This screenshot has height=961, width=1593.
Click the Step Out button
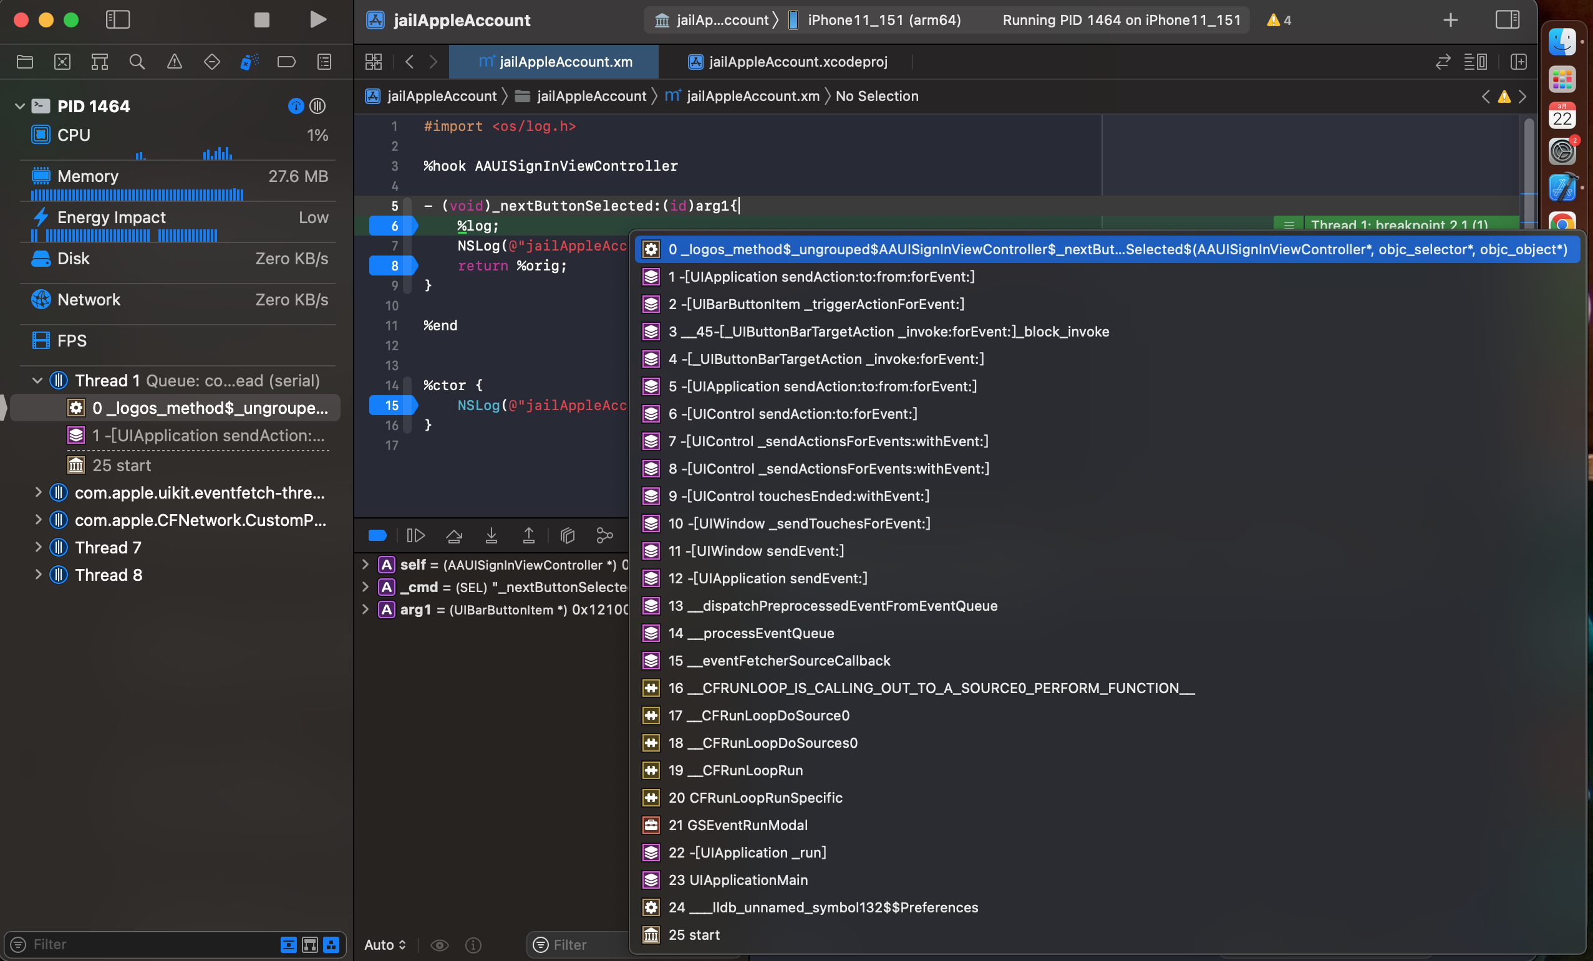point(529,535)
